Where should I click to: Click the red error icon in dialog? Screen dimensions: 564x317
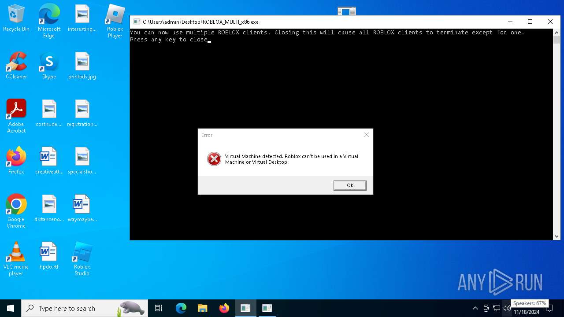214,159
